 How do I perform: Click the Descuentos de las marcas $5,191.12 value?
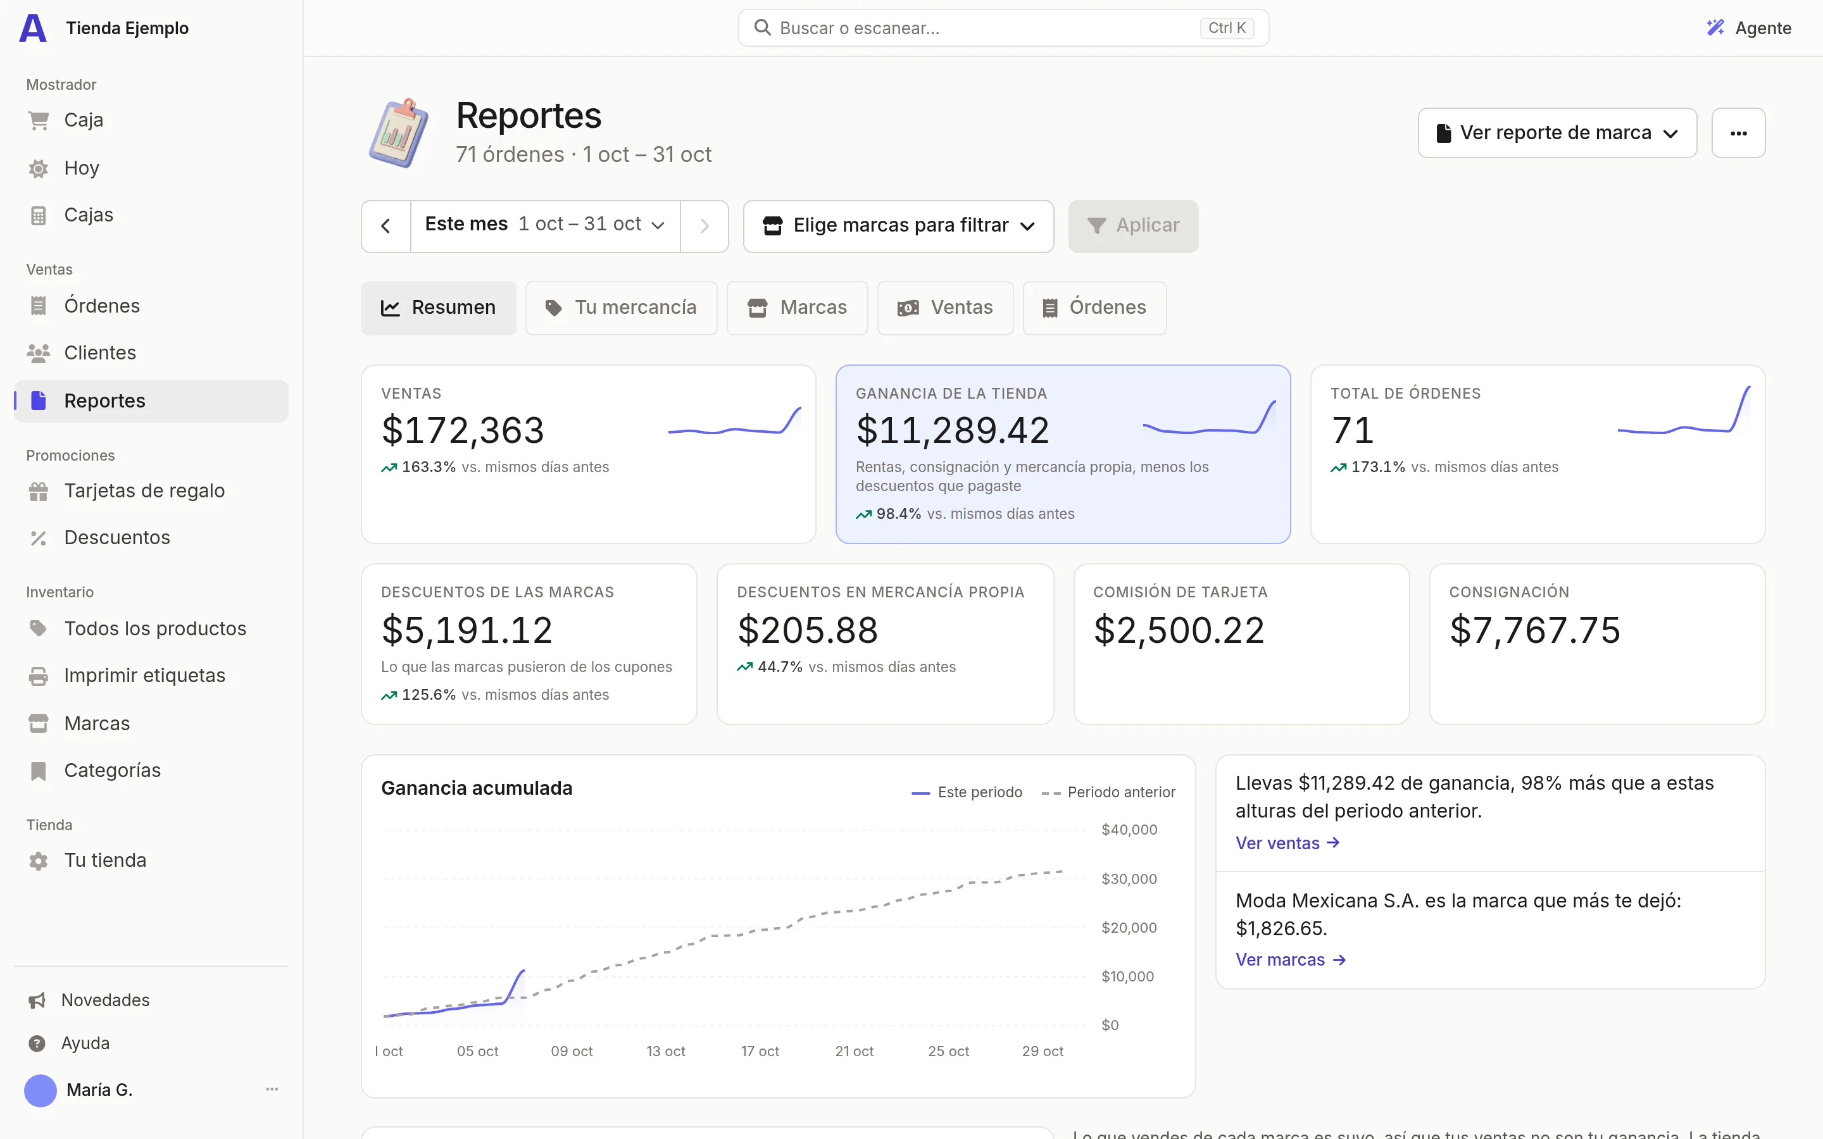click(x=467, y=630)
